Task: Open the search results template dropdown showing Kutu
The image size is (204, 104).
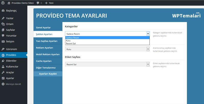Action: pos(107,49)
